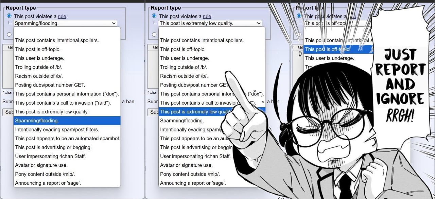Select 'advertising or begging' in the left window list
This screenshot has height=199, width=435.
pos(67,147)
